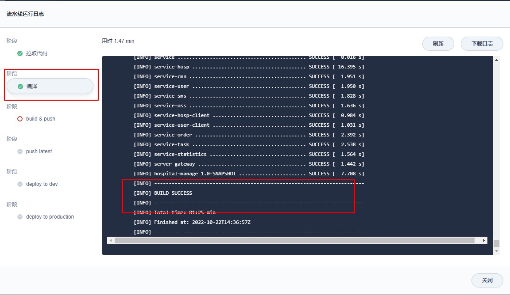This screenshot has width=510, height=295.
Task: Click grey status icon beside deploy to dev
Action: (x=20, y=184)
